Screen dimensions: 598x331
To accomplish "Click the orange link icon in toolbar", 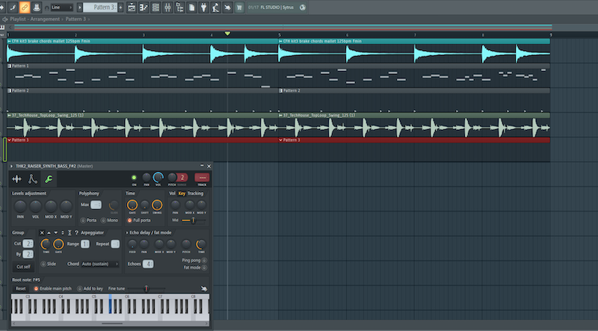I will (25, 7).
